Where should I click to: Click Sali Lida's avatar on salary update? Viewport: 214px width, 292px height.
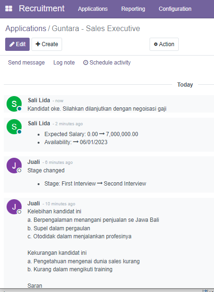click(14, 127)
